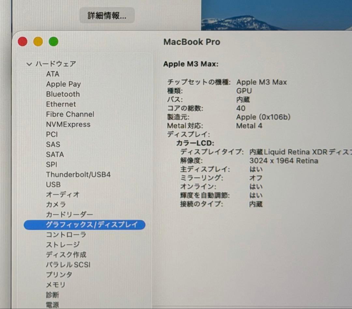Minimize the window with the yellow button
Image resolution: width=352 pixels, height=309 pixels.
click(x=38, y=41)
